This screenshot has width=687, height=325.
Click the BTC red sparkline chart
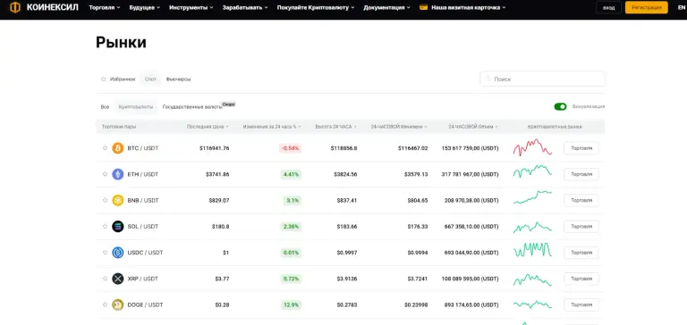click(x=532, y=148)
